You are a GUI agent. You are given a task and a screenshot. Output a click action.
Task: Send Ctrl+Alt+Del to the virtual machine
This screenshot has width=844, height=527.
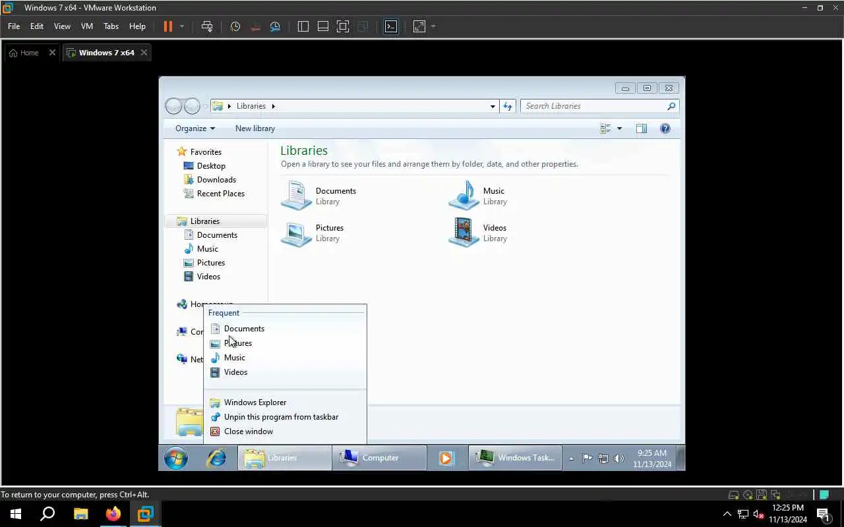[207, 26]
